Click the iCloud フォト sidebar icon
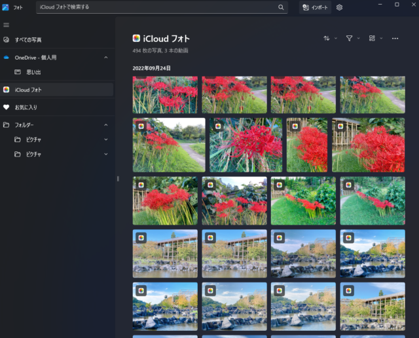The width and height of the screenshot is (419, 338). click(x=6, y=90)
